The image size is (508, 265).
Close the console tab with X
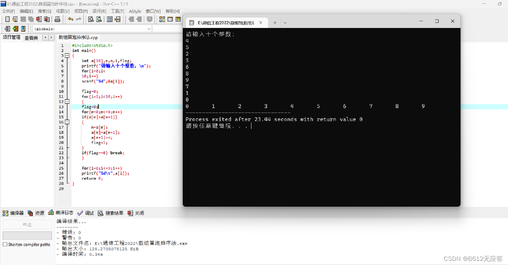coord(261,23)
